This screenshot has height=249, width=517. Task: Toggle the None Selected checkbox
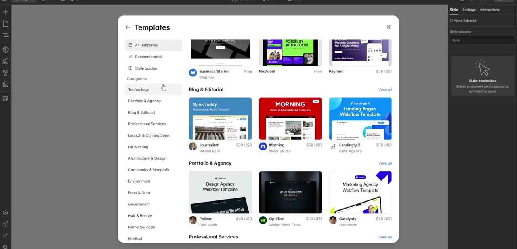(x=452, y=21)
